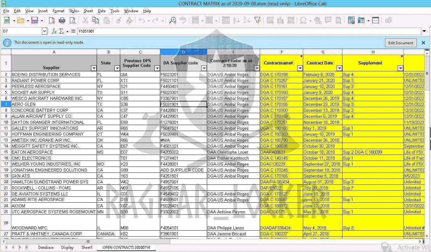Open the Supplier column filter dropdown

94,68
